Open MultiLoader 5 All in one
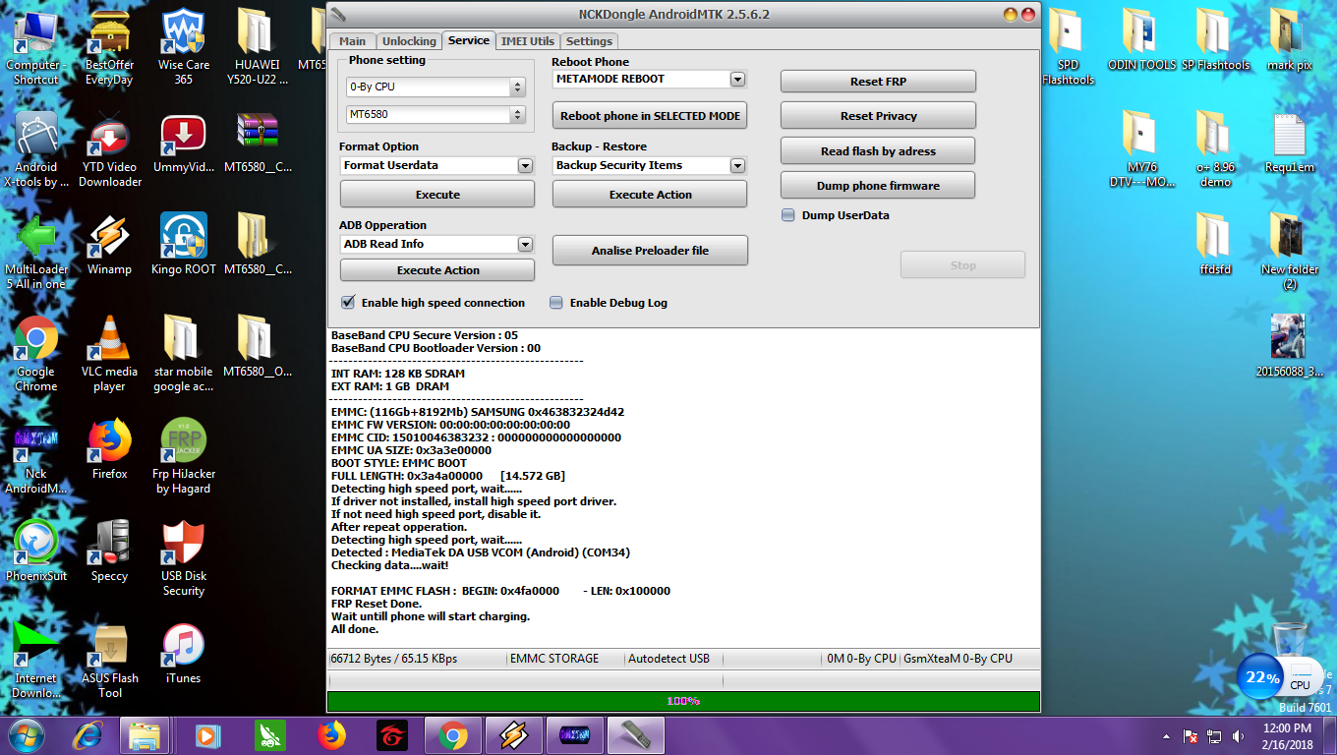1337x755 pixels. click(36, 251)
